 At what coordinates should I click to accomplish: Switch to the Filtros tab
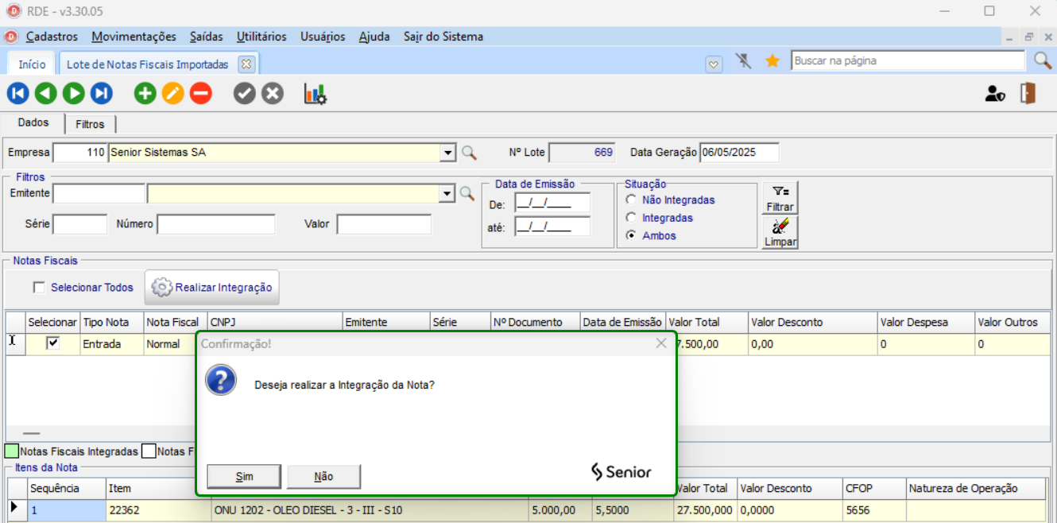[90, 124]
